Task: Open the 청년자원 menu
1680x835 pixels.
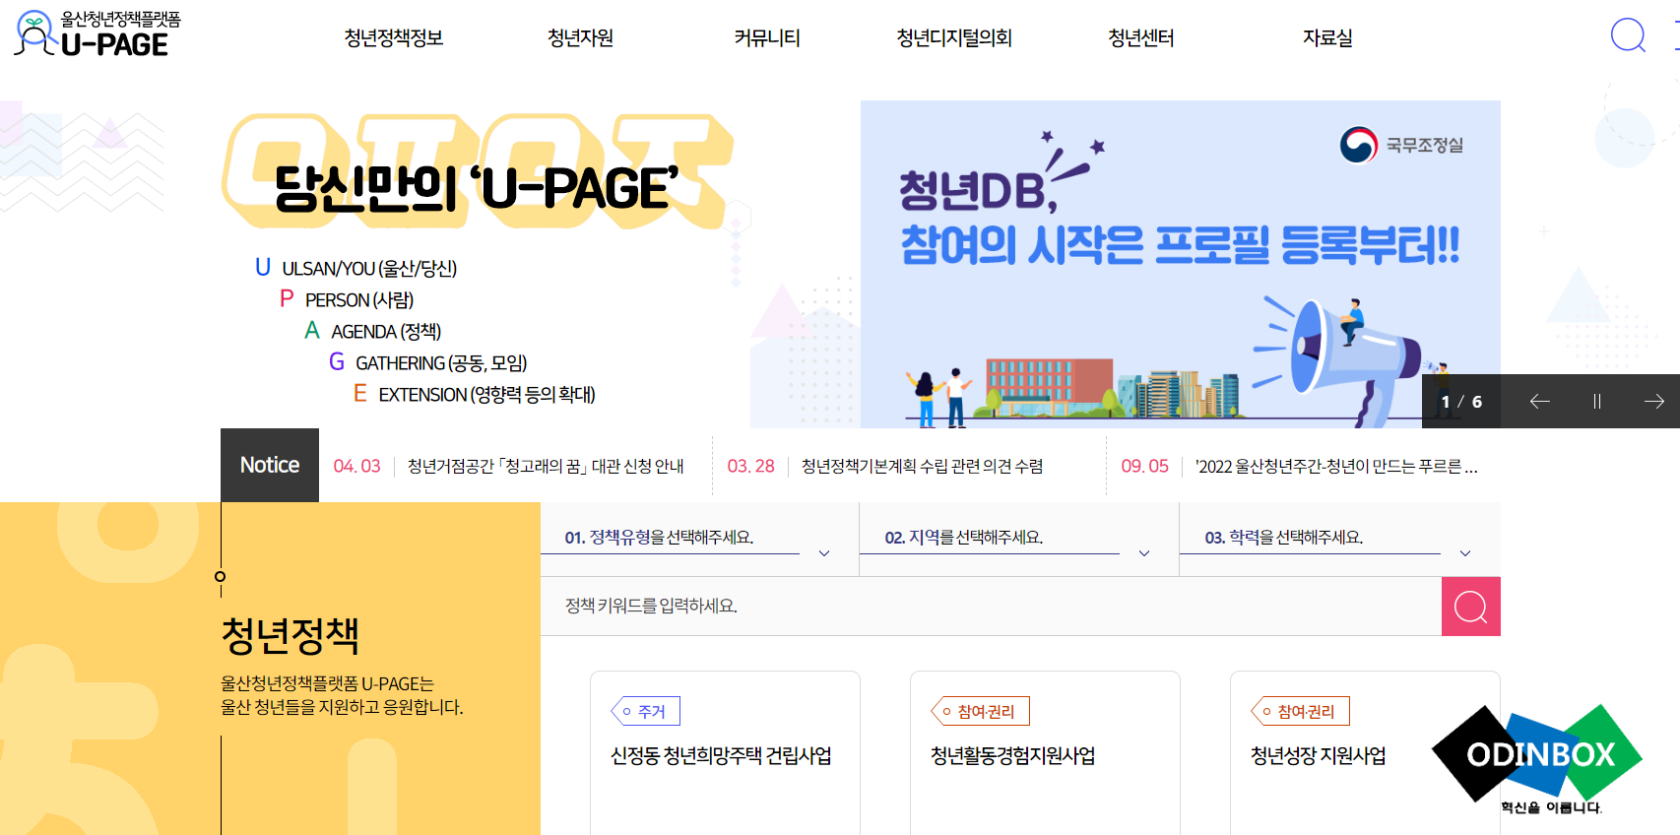Action: (x=581, y=37)
